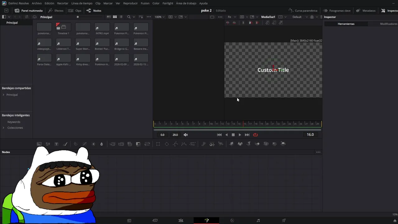Toggle Clips panel

(75, 11)
